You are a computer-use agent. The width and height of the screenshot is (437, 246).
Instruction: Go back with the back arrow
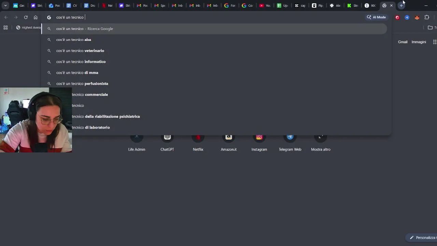[x=6, y=17]
